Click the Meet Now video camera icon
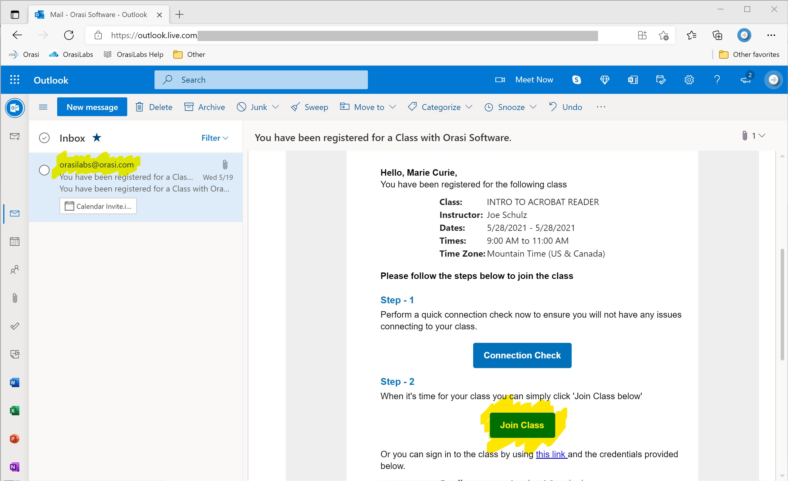The height and width of the screenshot is (481, 788). [x=500, y=80]
